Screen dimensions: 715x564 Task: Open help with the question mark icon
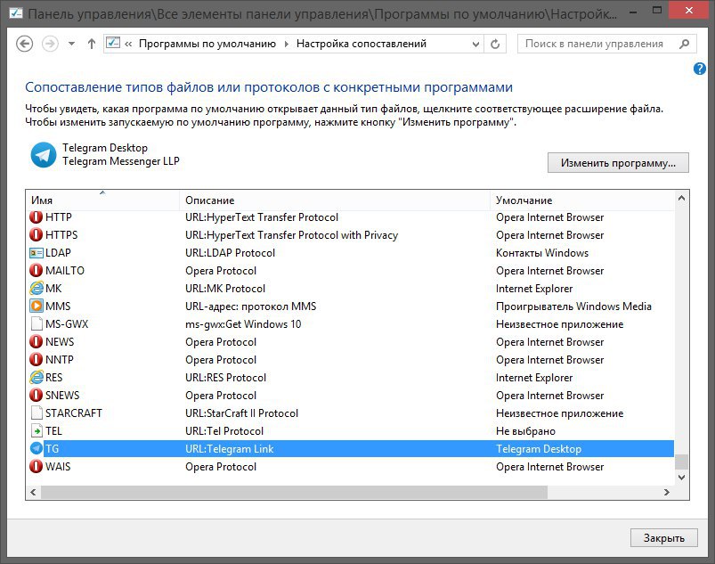(700, 69)
